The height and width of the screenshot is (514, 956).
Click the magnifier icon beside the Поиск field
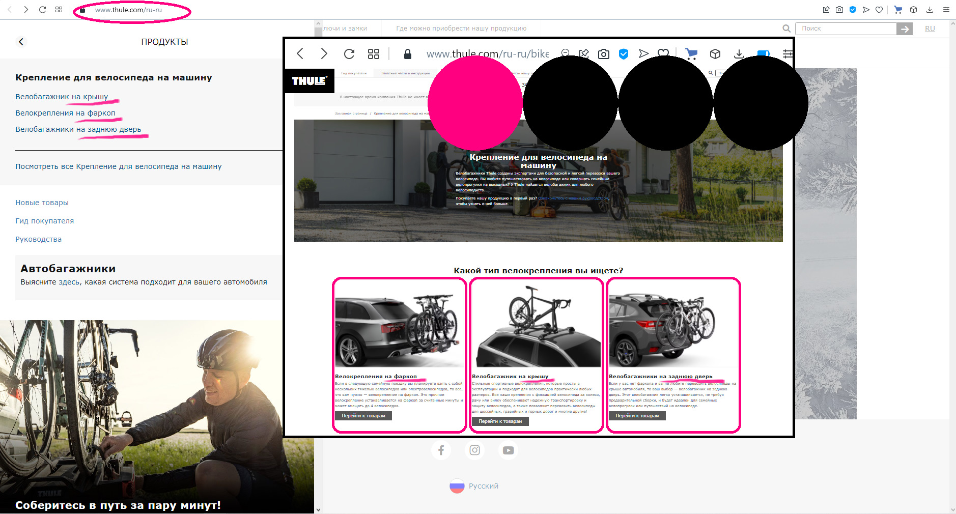click(786, 28)
